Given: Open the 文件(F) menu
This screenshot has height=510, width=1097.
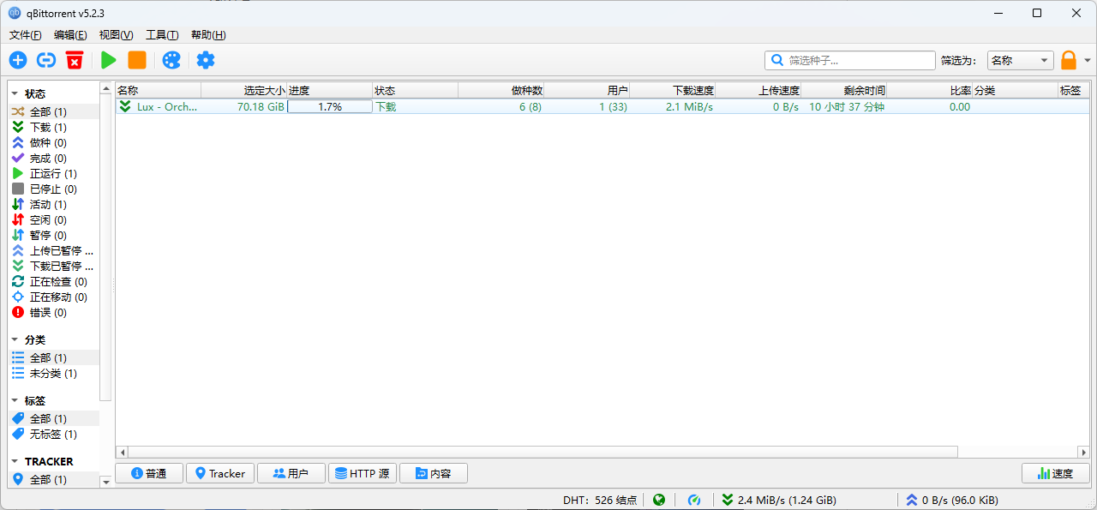Looking at the screenshot, I should 25,35.
